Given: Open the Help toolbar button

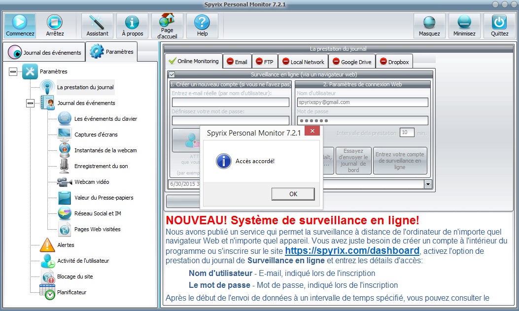Looking at the screenshot, I should (202, 26).
